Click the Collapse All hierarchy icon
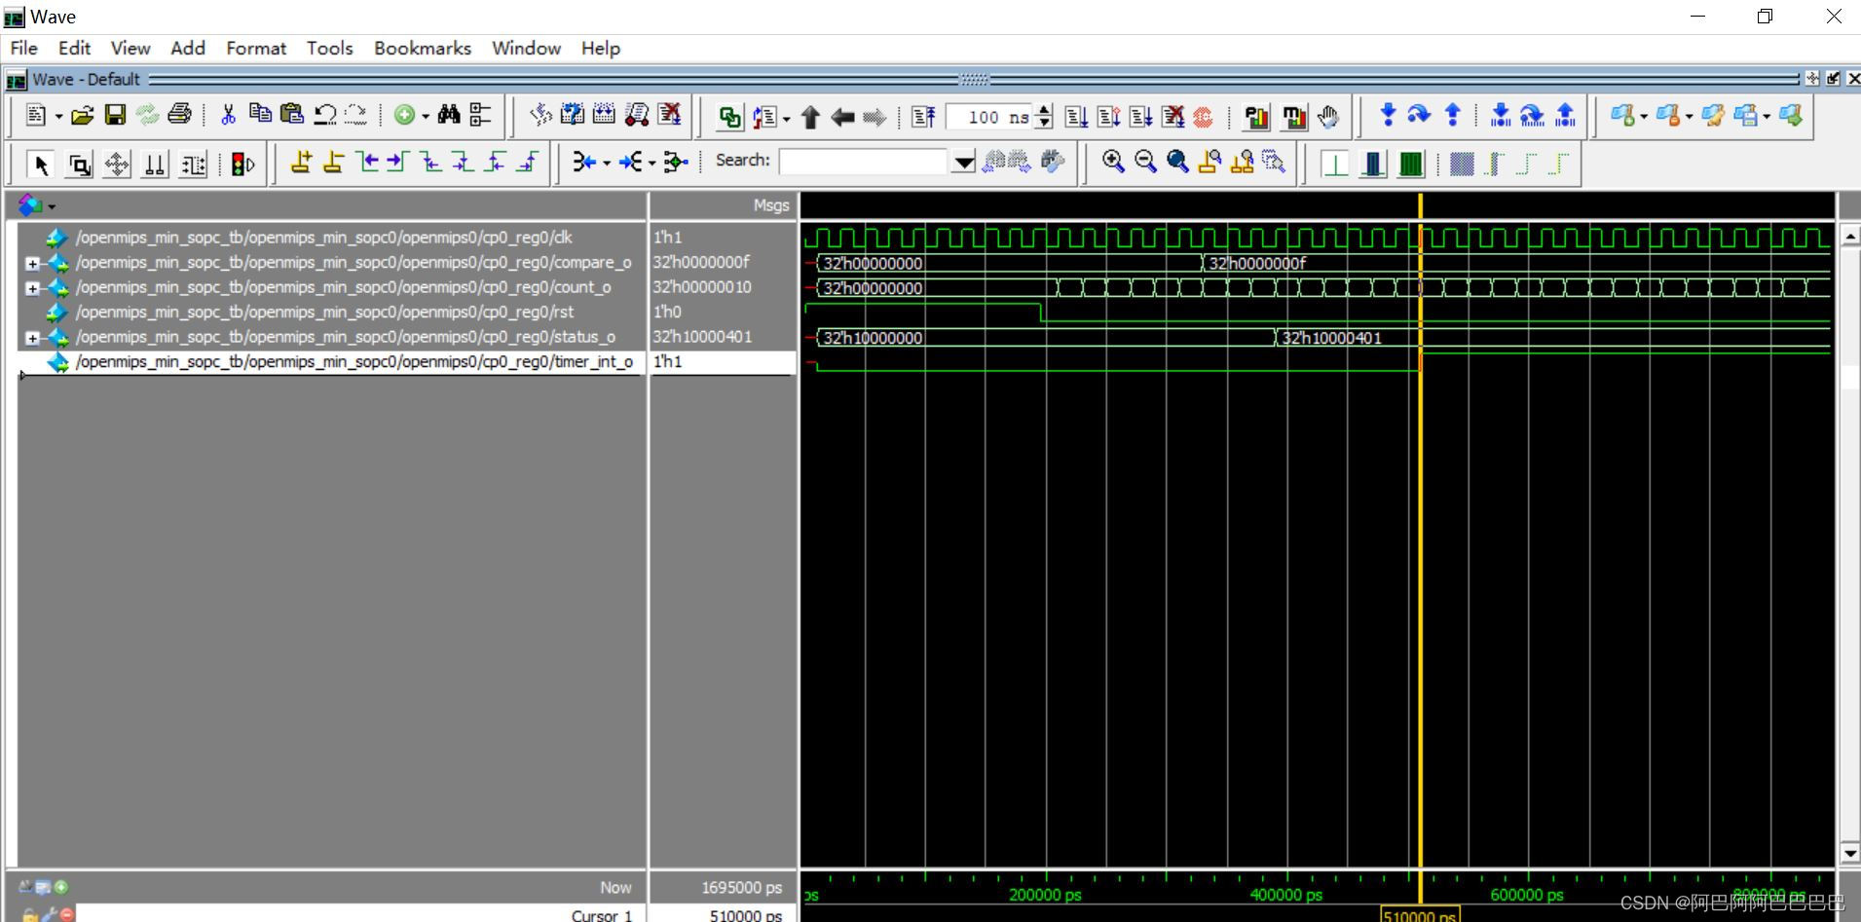Image resolution: width=1861 pixels, height=922 pixels. point(481,115)
